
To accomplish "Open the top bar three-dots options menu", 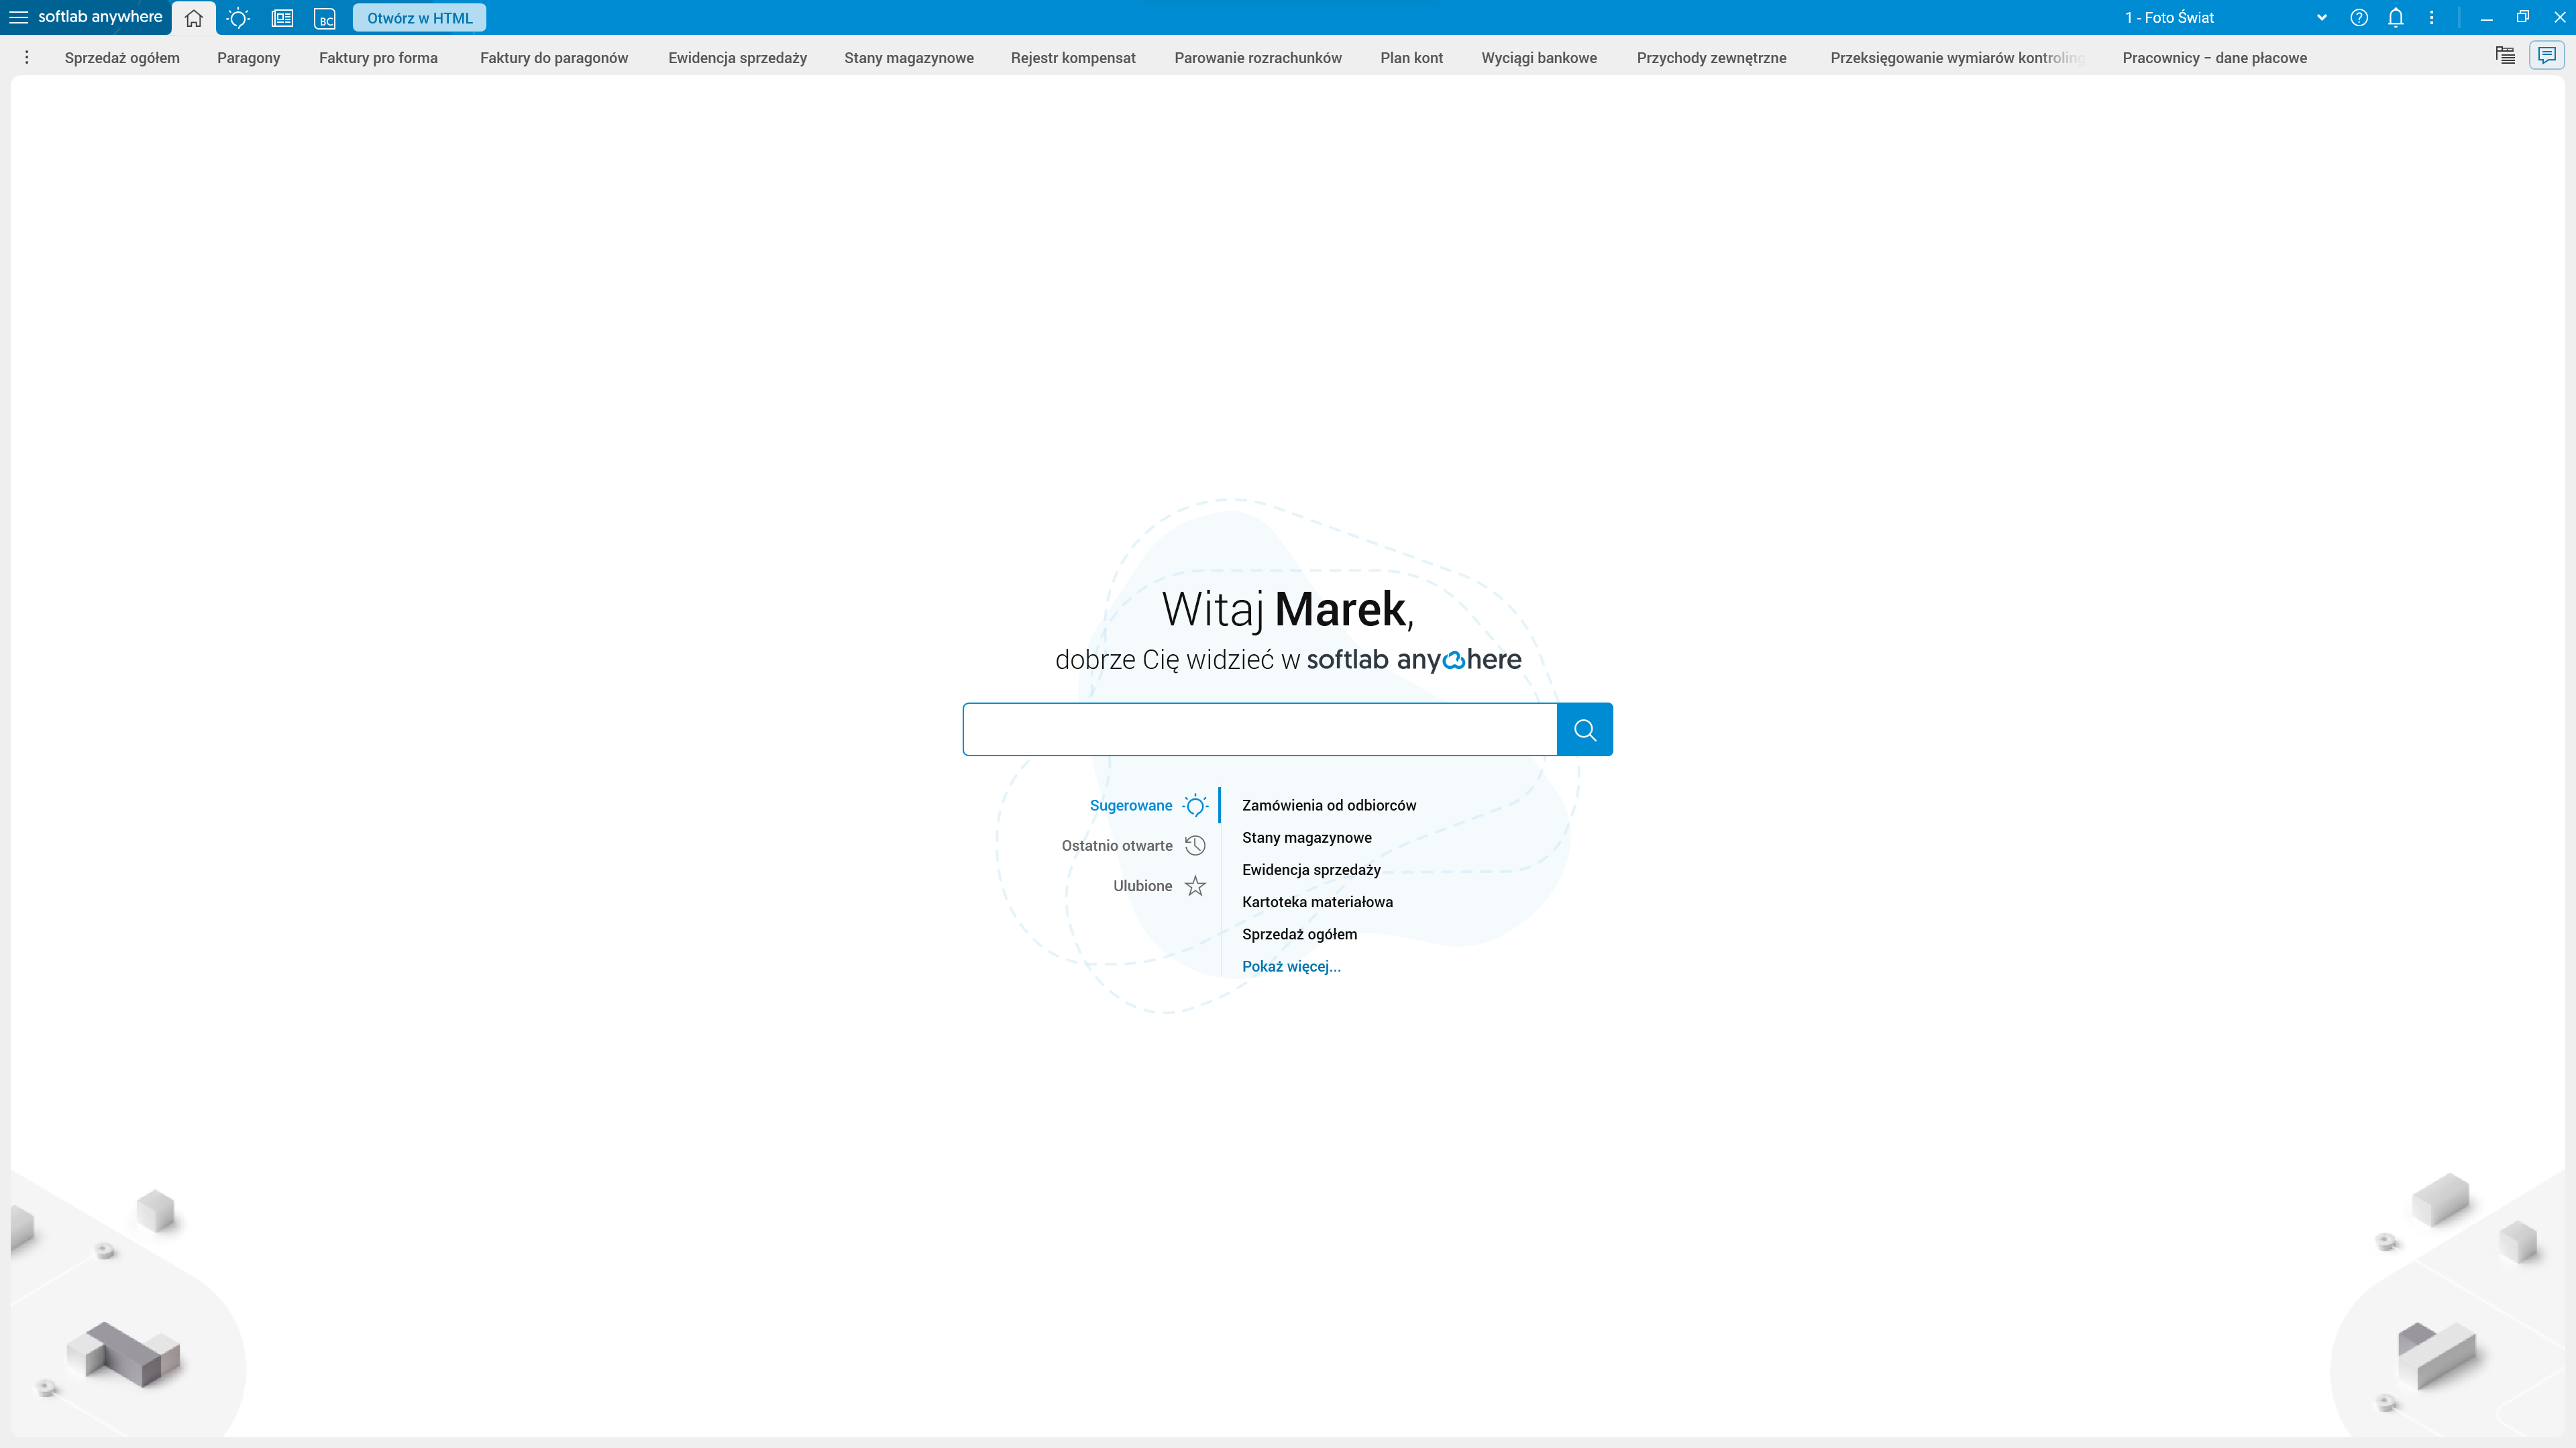I will click(2432, 17).
